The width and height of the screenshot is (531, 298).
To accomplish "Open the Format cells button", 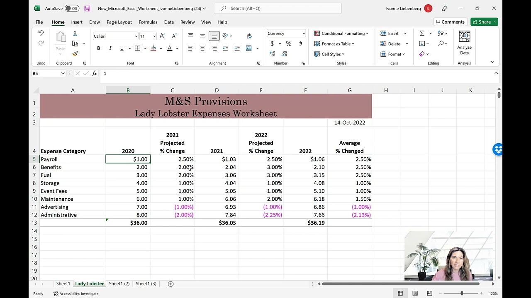I will pyautogui.click(x=393, y=54).
